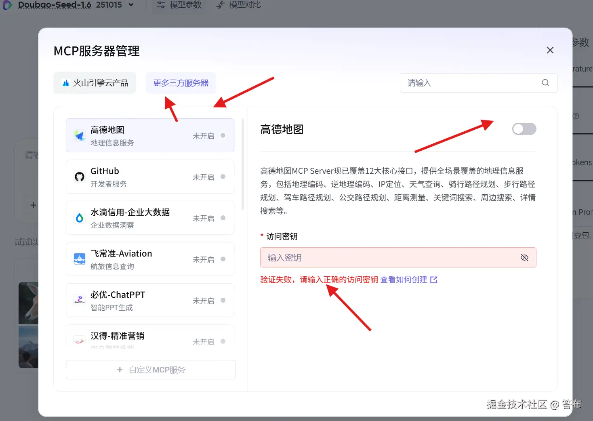
Task: Click the 自定义MCP服务 button
Action: pos(151,370)
